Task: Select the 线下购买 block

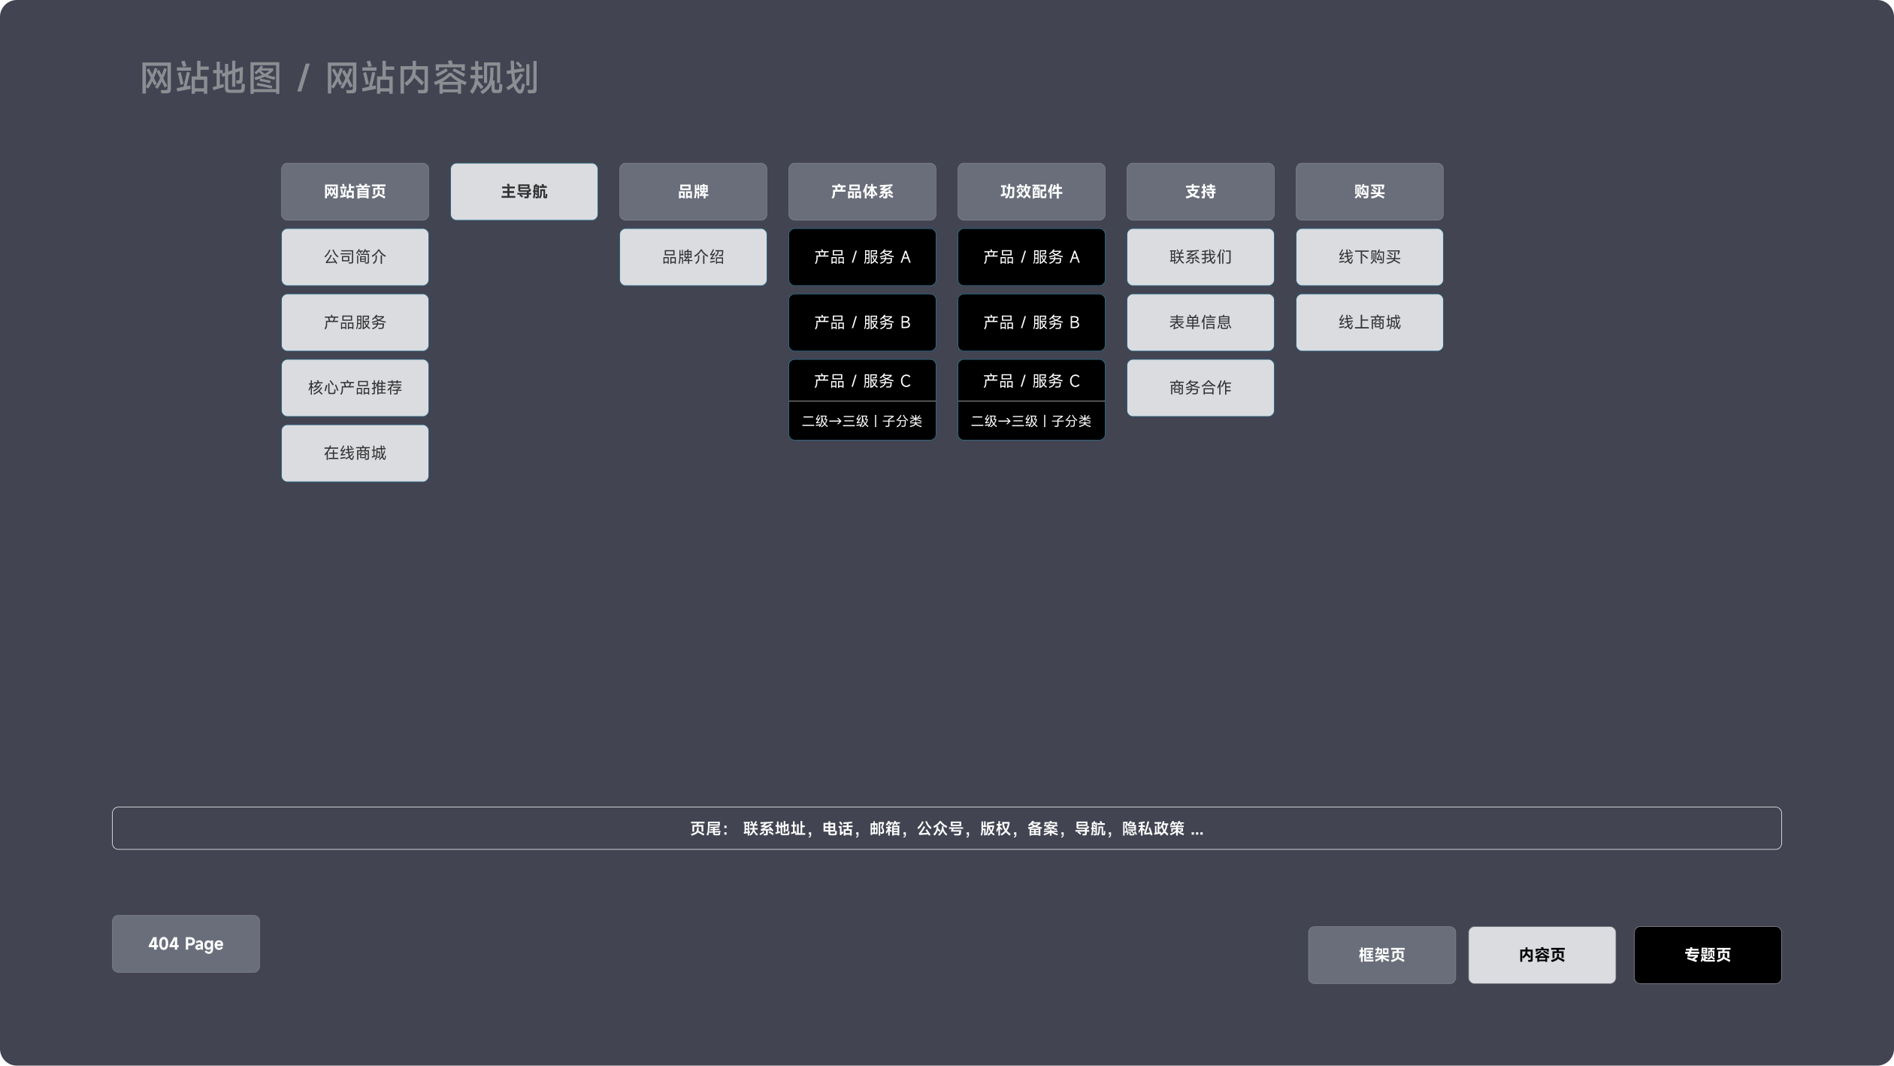Action: coord(1369,257)
